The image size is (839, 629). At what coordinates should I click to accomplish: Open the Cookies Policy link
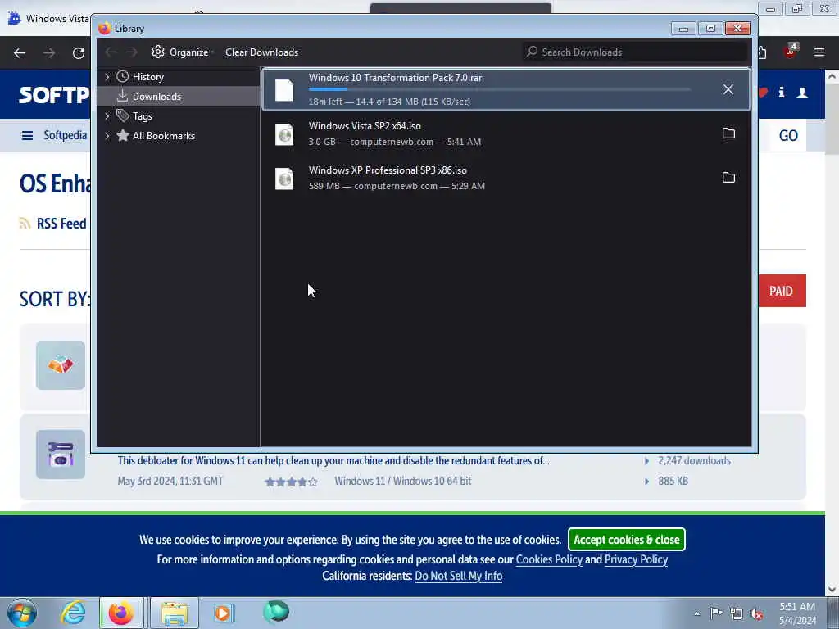tap(548, 559)
